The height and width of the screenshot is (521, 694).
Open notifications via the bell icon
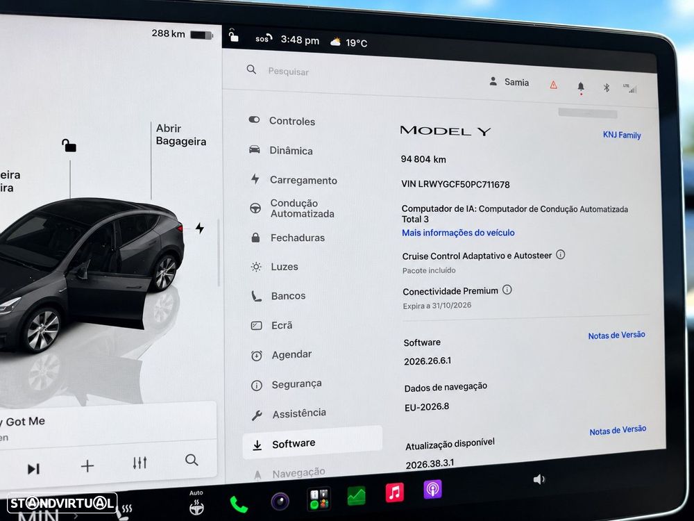pos(581,87)
